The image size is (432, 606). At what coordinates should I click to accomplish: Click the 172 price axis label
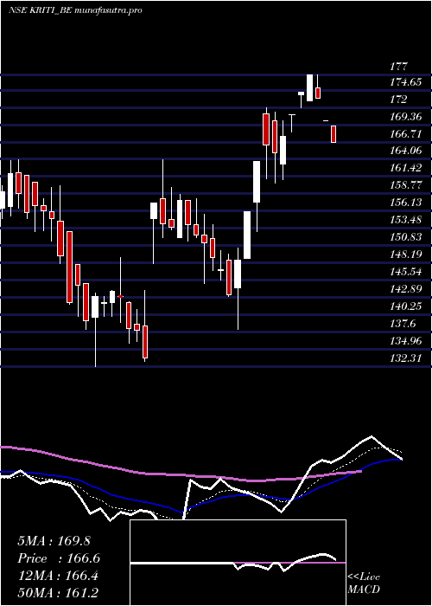pos(398,100)
